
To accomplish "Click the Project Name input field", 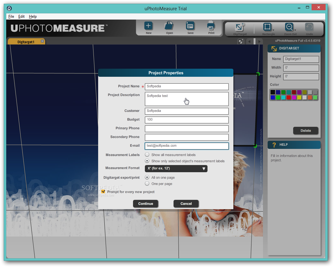I will (x=187, y=86).
